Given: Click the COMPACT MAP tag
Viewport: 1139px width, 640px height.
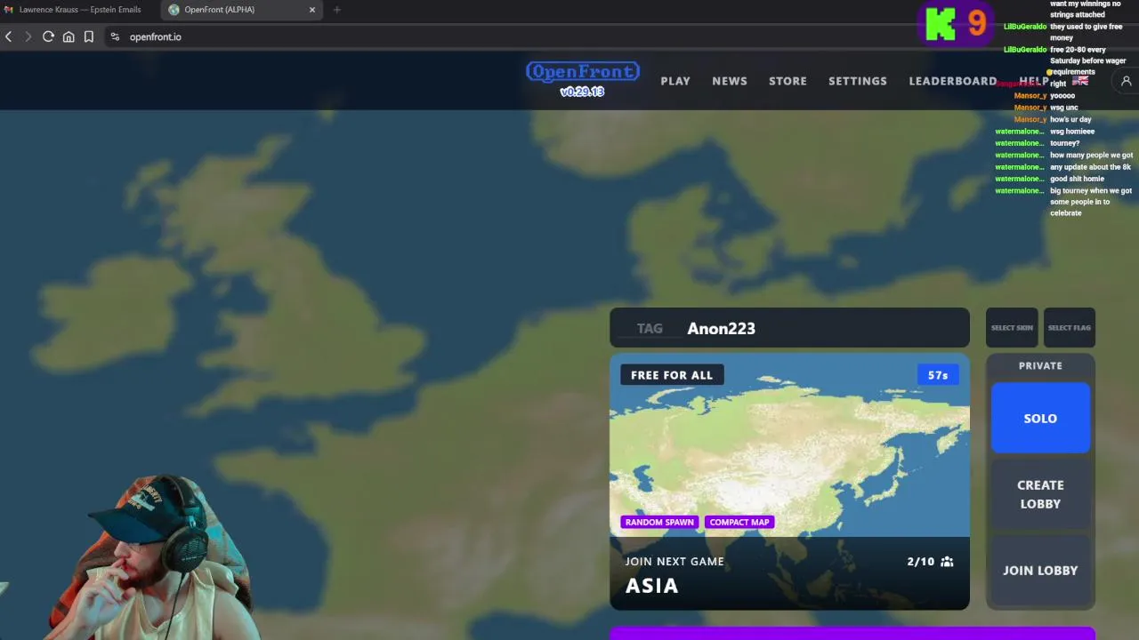Looking at the screenshot, I should [x=739, y=522].
